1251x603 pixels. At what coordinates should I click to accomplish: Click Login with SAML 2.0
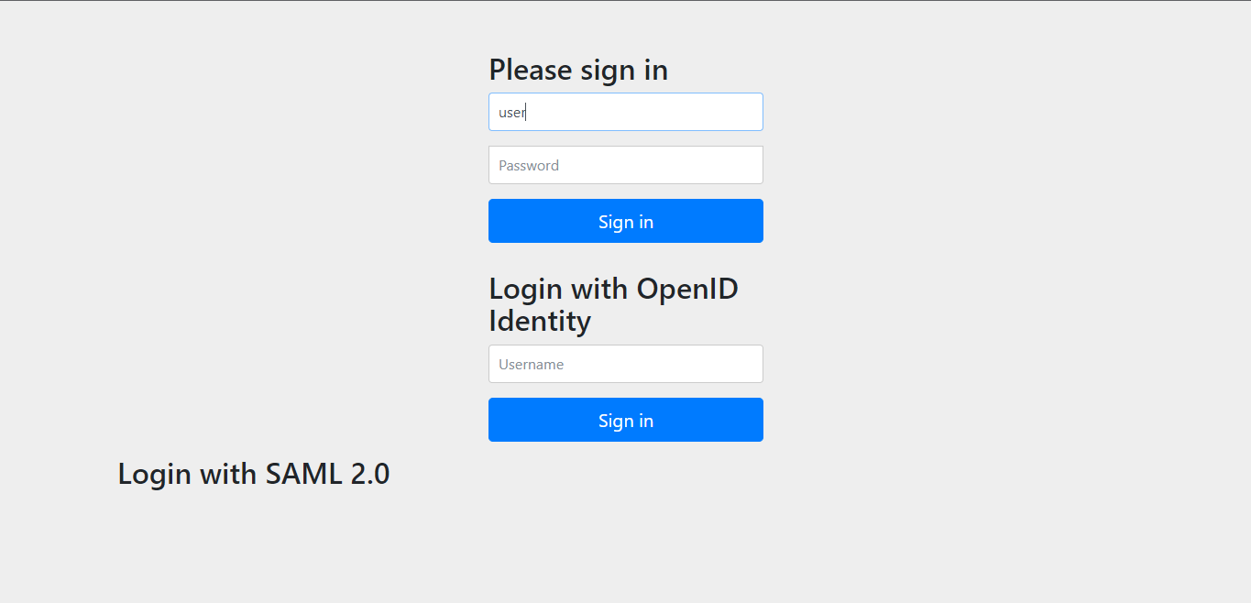pyautogui.click(x=253, y=474)
